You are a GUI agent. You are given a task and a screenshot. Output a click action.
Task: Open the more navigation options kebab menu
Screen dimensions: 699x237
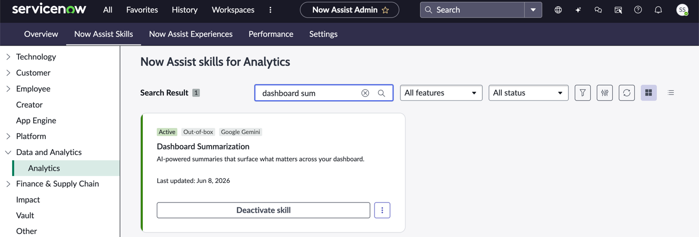[270, 9]
